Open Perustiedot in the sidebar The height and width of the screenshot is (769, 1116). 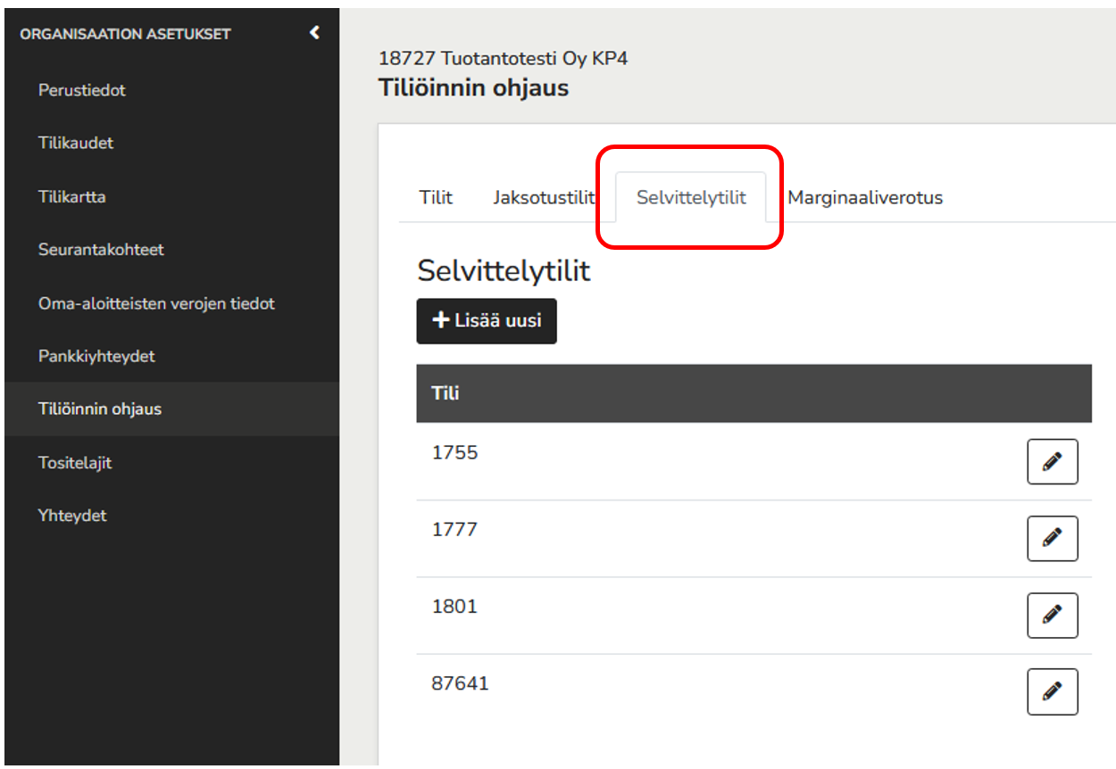82,90
